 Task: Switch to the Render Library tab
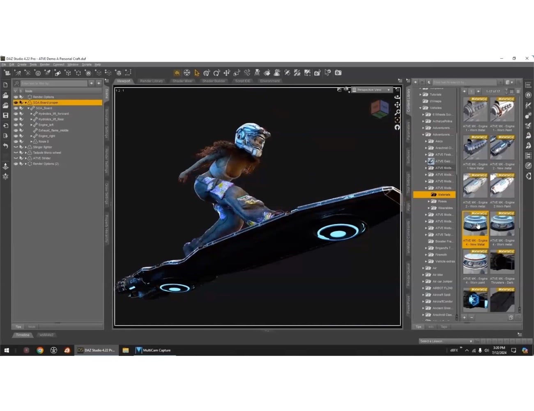151,81
